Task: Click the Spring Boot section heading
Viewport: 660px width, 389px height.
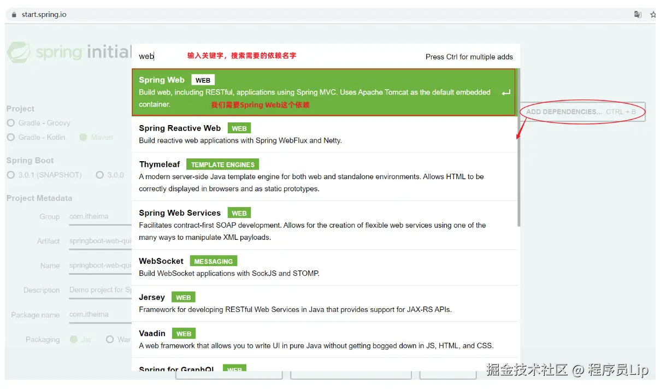Action: click(x=30, y=161)
